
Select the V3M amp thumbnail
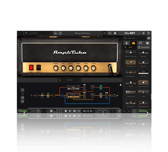(x=143, y=92)
